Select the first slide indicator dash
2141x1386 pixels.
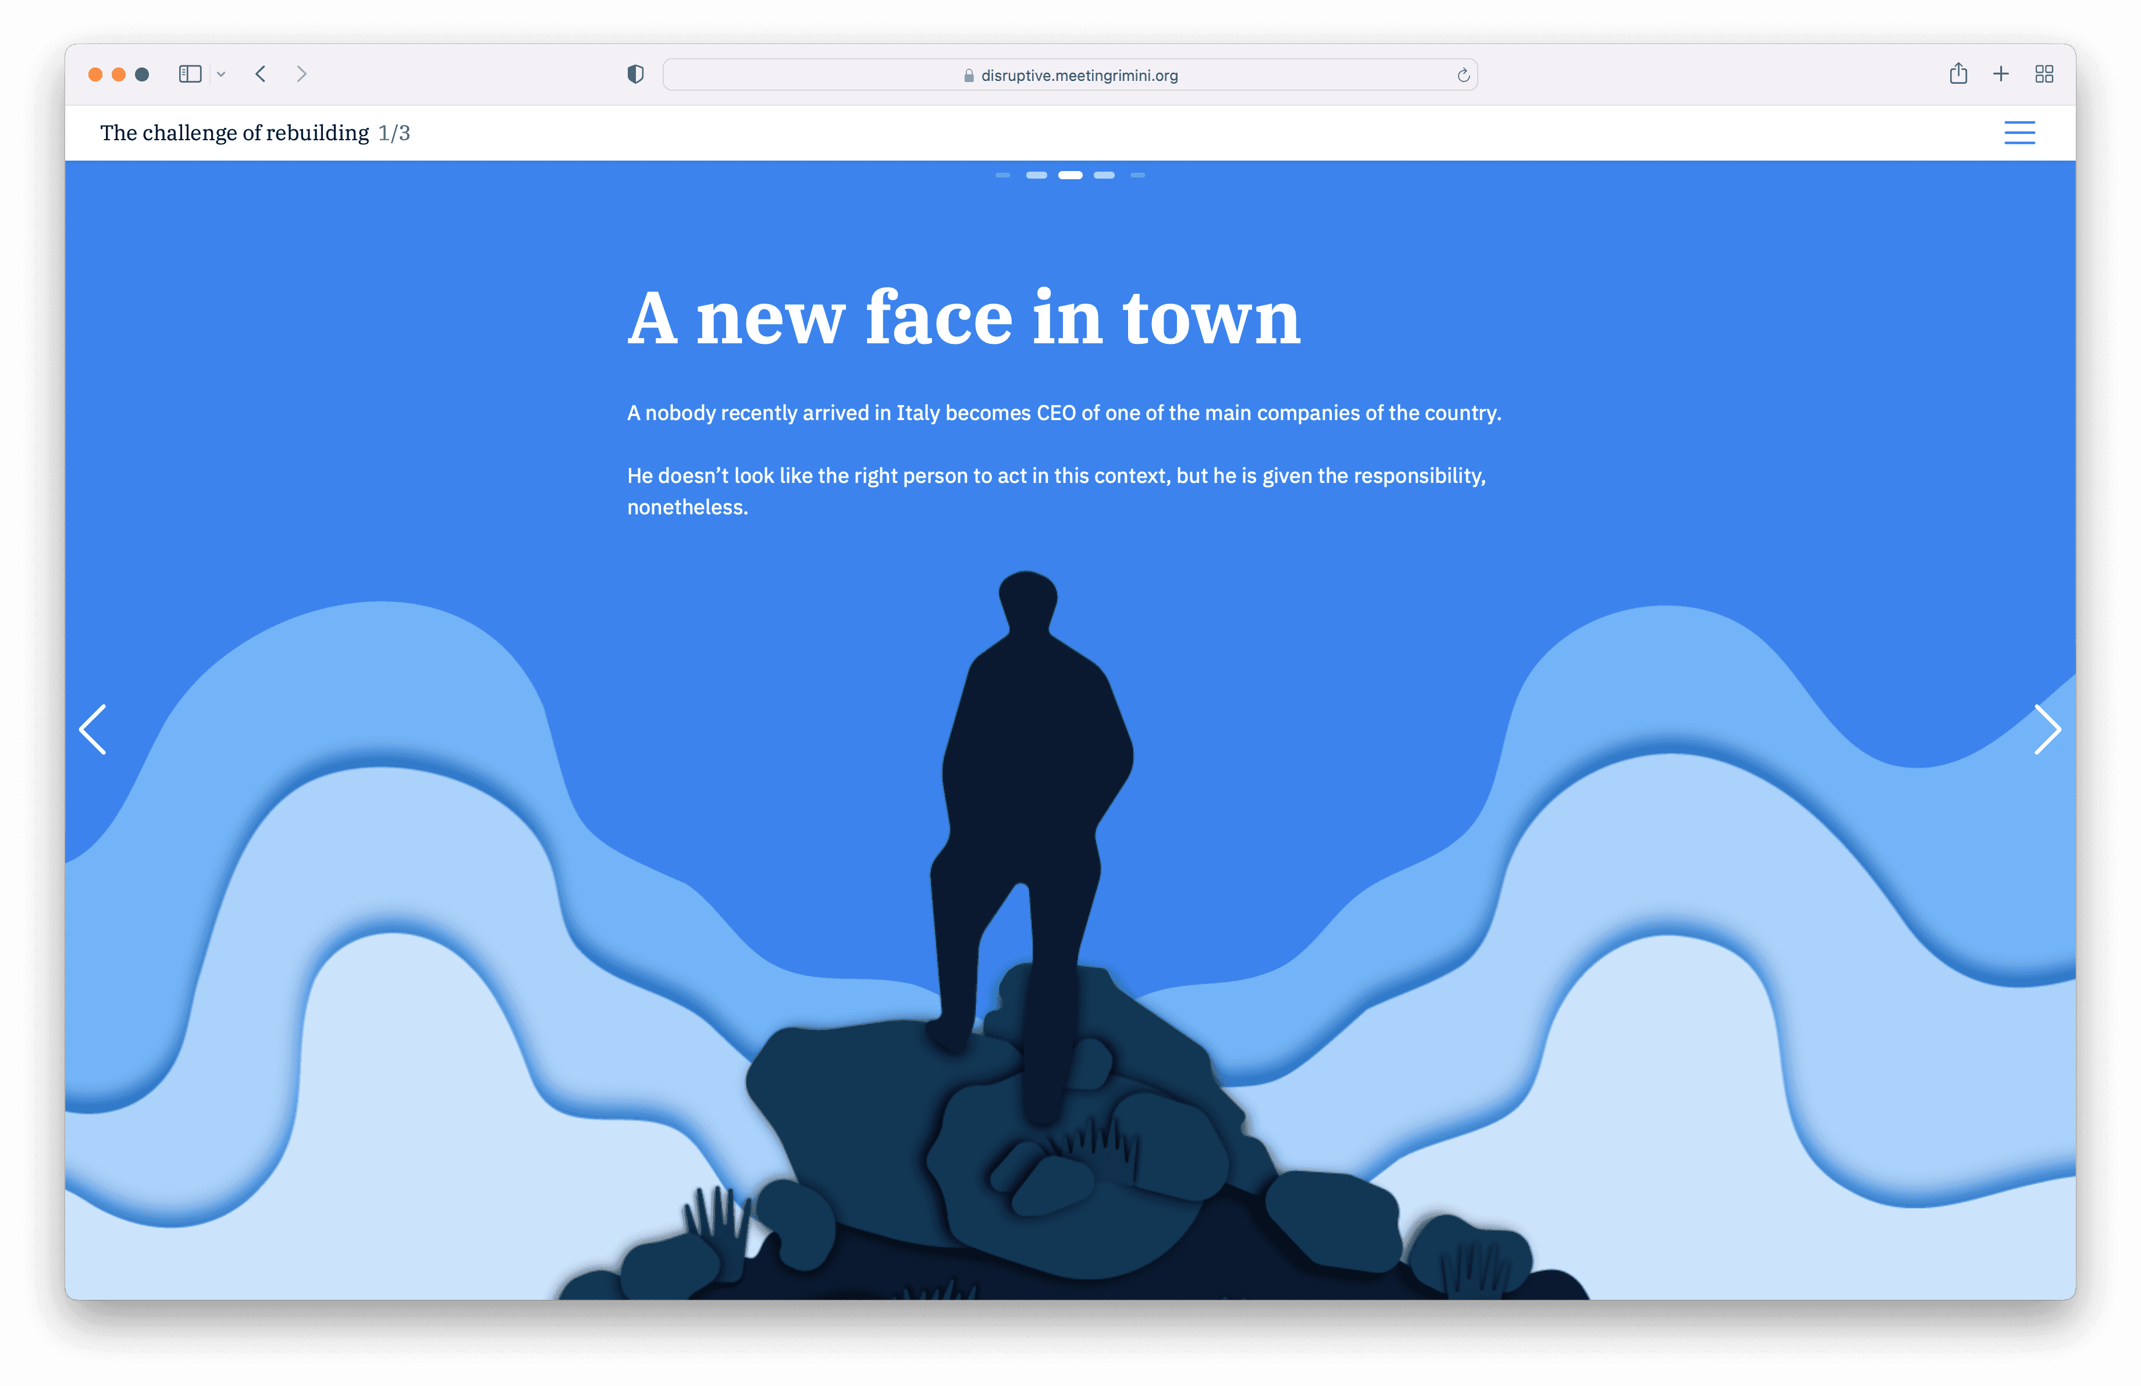(x=1002, y=175)
